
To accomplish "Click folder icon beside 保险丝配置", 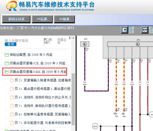I will (x=7, y=55).
